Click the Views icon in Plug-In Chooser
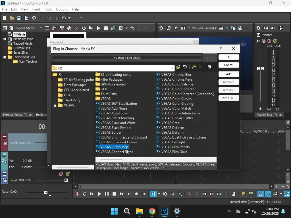This screenshot has height=218, width=291. 209,67
